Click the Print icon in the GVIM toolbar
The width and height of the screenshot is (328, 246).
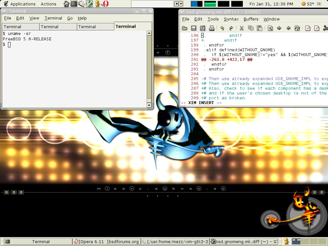(212, 28)
